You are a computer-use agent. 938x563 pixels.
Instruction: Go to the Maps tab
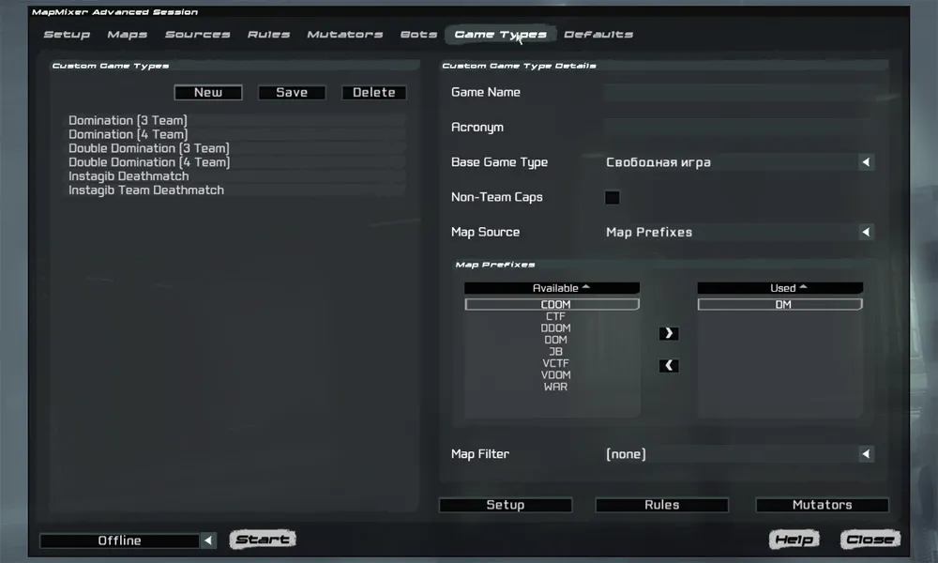127,35
